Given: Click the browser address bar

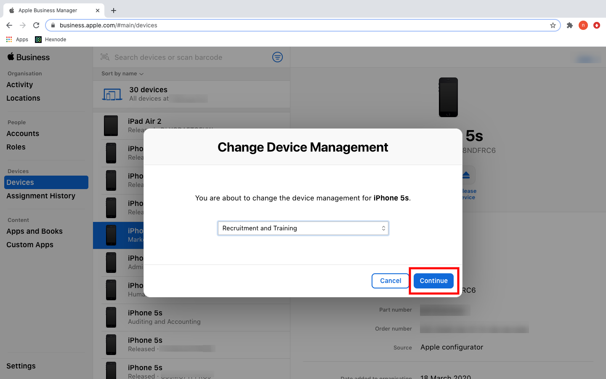Looking at the screenshot, I should (303, 25).
